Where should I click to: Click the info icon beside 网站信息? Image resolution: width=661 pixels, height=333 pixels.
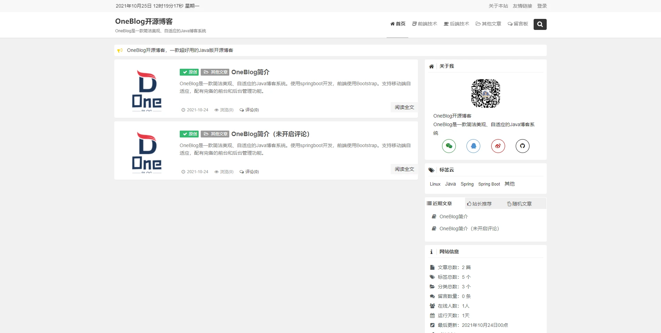(x=431, y=252)
